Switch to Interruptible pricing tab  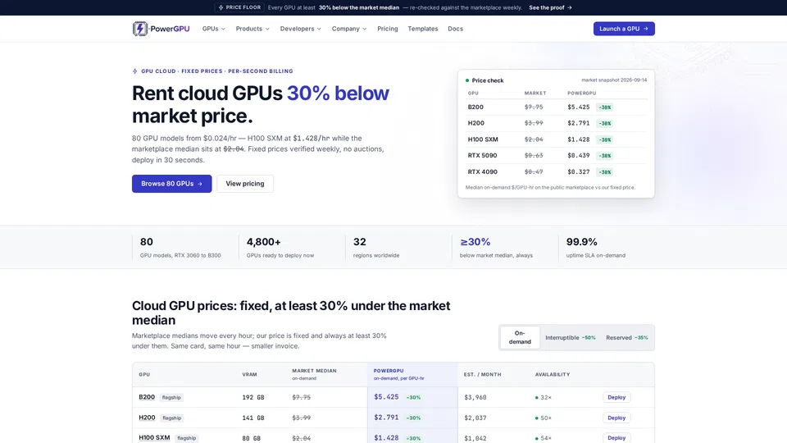[x=571, y=337]
